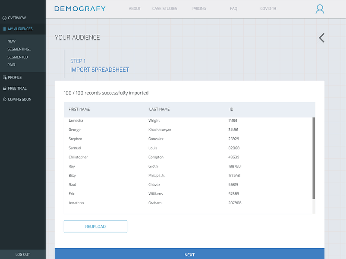This screenshot has width=346, height=259.
Task: Select the Williams last name cell
Action: click(x=156, y=194)
